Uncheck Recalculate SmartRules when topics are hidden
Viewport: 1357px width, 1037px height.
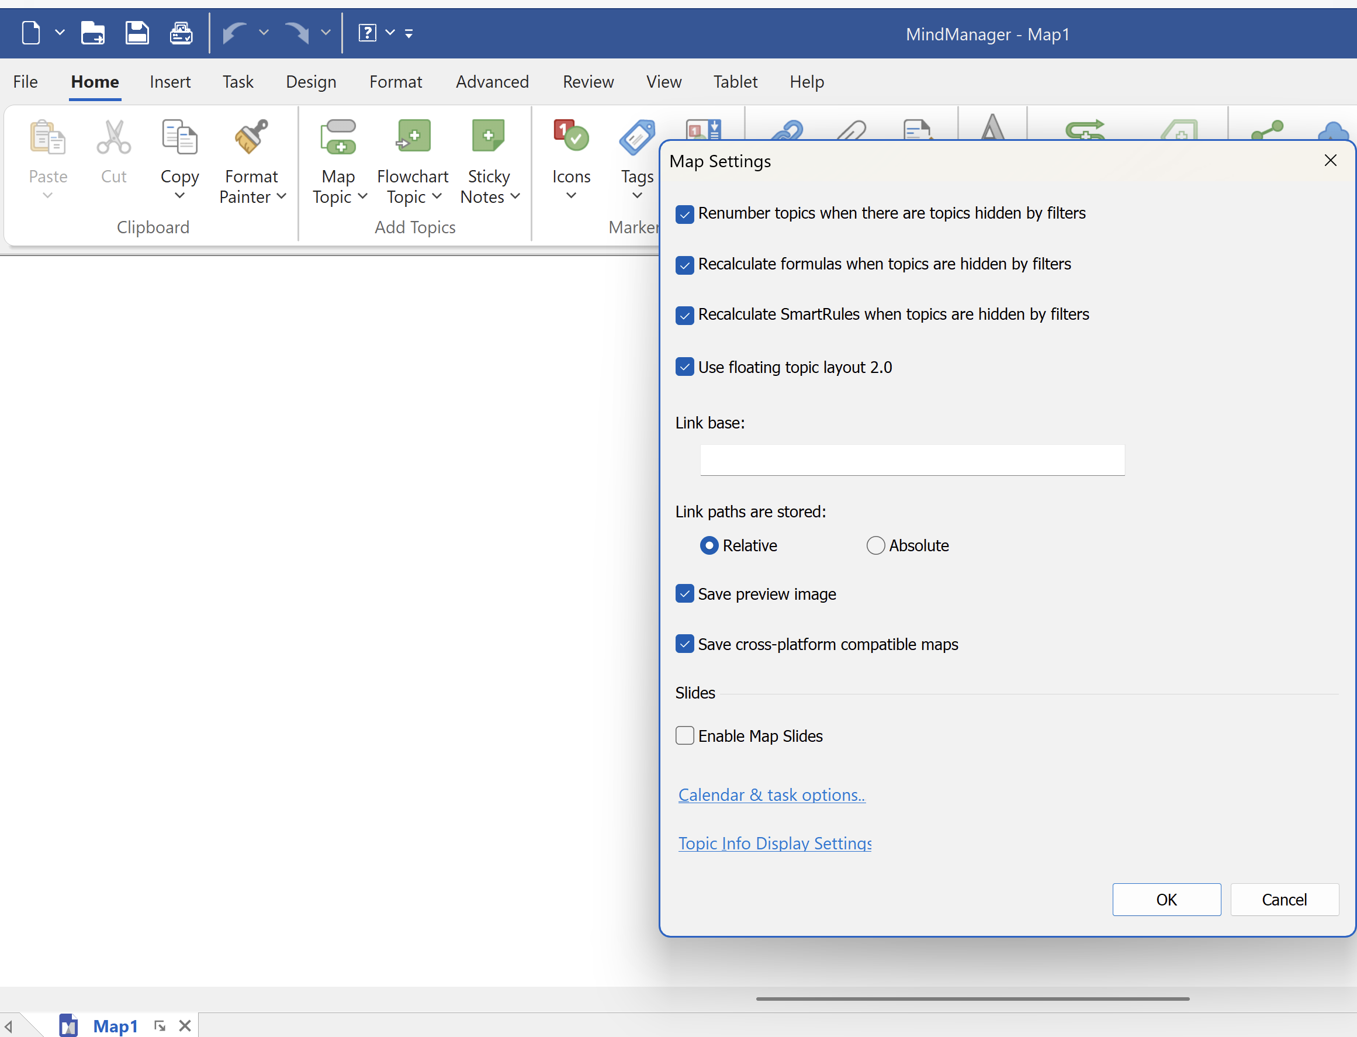pos(684,316)
